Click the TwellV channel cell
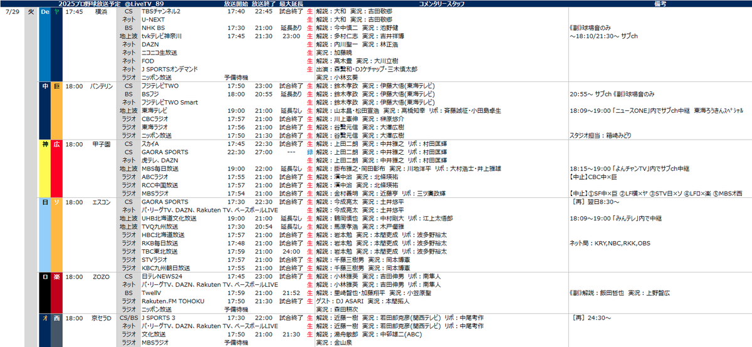The height and width of the screenshot is (347, 752). (151, 293)
